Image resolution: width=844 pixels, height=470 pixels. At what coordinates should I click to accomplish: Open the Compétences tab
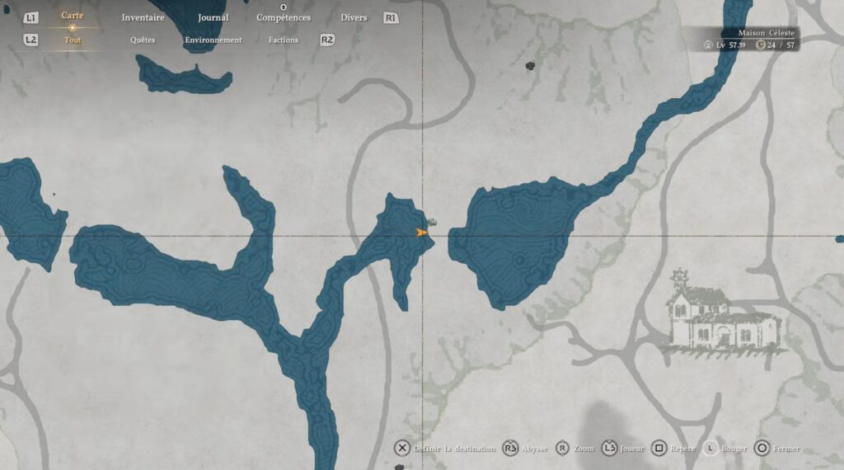click(x=284, y=17)
